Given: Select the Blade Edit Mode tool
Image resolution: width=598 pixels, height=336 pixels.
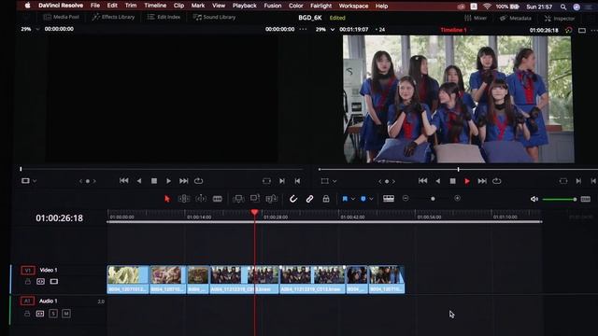Looking at the screenshot, I should pyautogui.click(x=218, y=199).
